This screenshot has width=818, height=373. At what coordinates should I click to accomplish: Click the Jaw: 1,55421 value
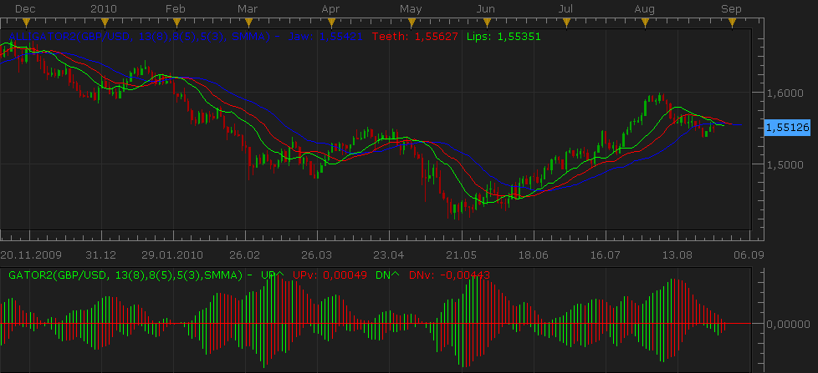[325, 37]
